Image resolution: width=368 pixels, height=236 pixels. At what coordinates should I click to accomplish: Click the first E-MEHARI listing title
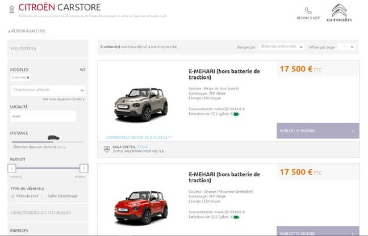[224, 74]
